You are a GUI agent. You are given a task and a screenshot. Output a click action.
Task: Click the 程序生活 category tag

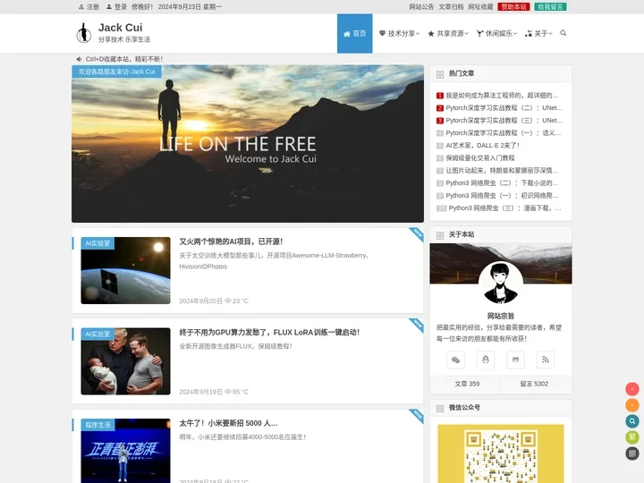point(97,425)
